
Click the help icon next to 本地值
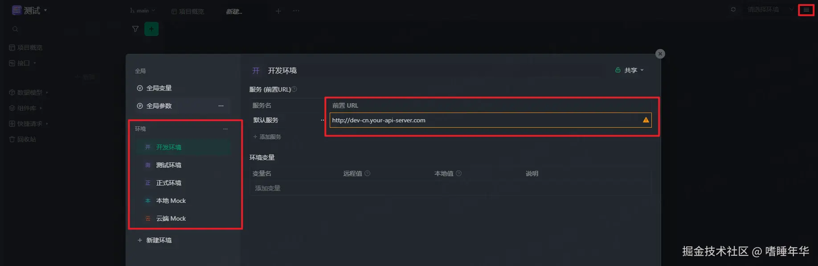pyautogui.click(x=459, y=173)
